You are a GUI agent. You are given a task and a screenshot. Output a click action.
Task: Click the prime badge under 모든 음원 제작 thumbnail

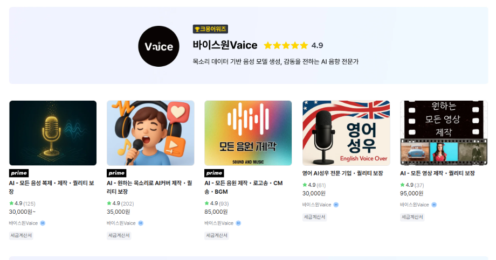[214, 173]
